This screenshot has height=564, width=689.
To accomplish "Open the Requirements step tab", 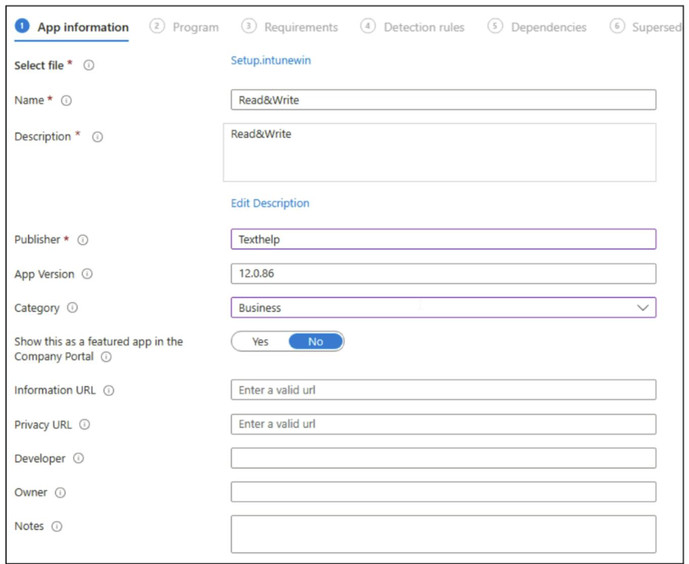I will 300,27.
